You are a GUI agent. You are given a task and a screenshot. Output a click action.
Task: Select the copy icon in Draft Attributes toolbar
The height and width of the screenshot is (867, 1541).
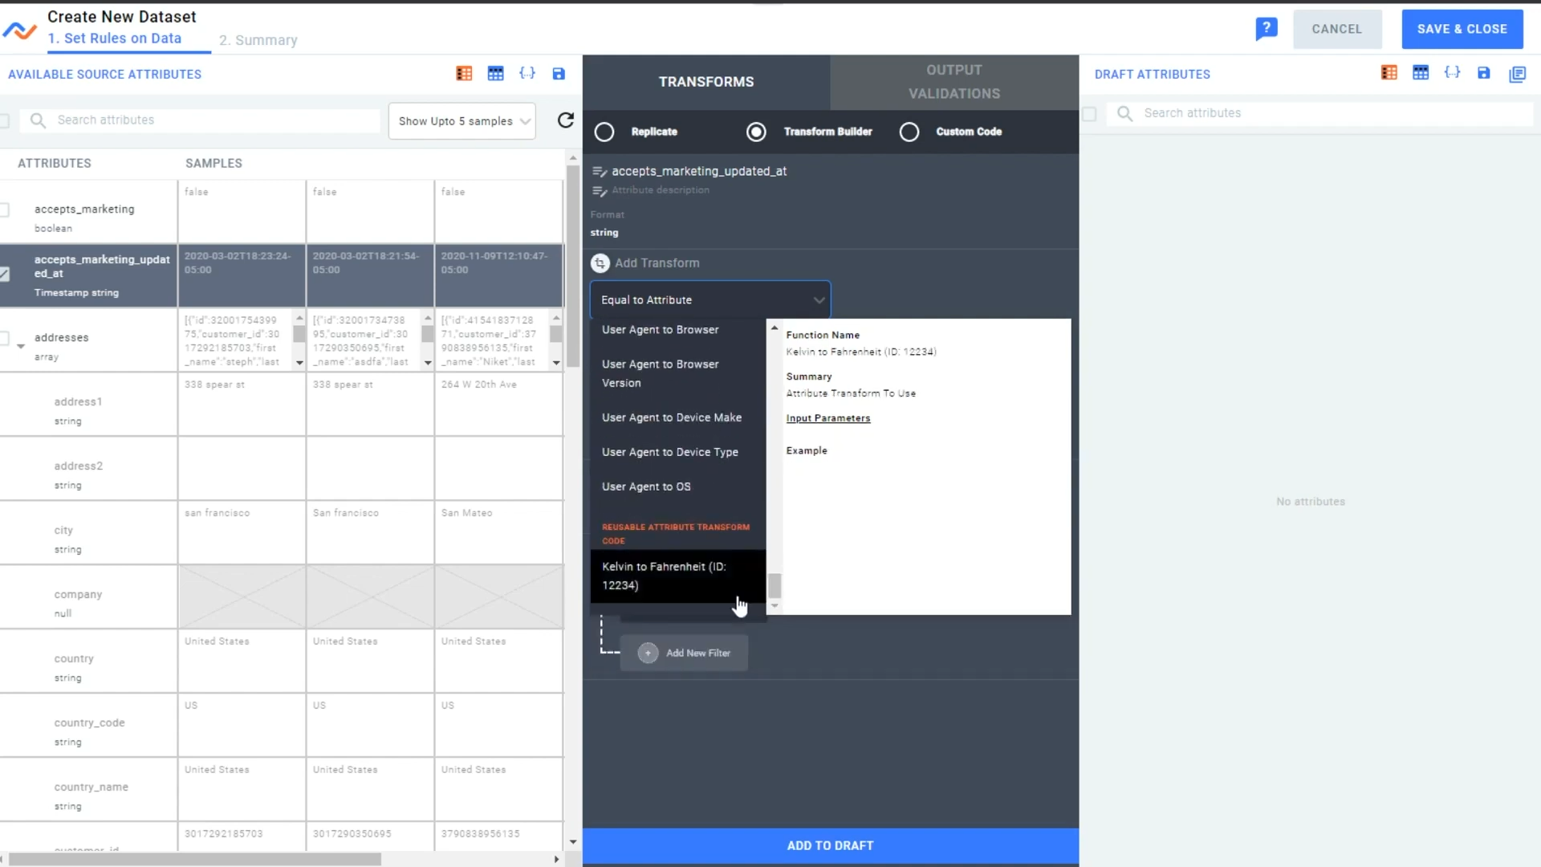click(1519, 74)
